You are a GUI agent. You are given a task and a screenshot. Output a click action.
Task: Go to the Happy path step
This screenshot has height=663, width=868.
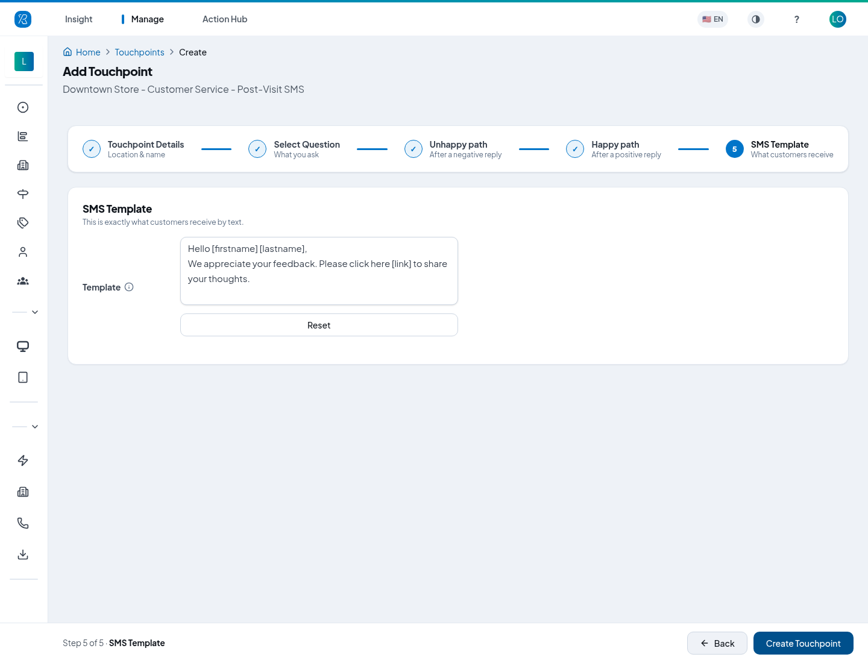click(614, 149)
